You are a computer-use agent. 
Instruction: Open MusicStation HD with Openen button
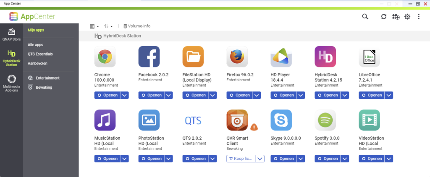[x=107, y=159]
